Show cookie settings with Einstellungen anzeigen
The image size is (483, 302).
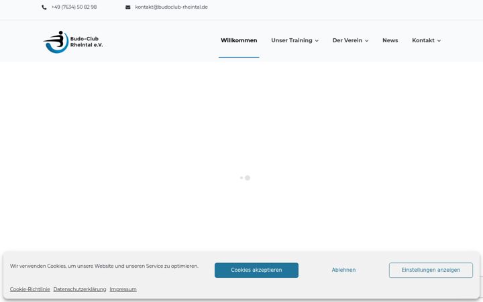click(x=431, y=270)
